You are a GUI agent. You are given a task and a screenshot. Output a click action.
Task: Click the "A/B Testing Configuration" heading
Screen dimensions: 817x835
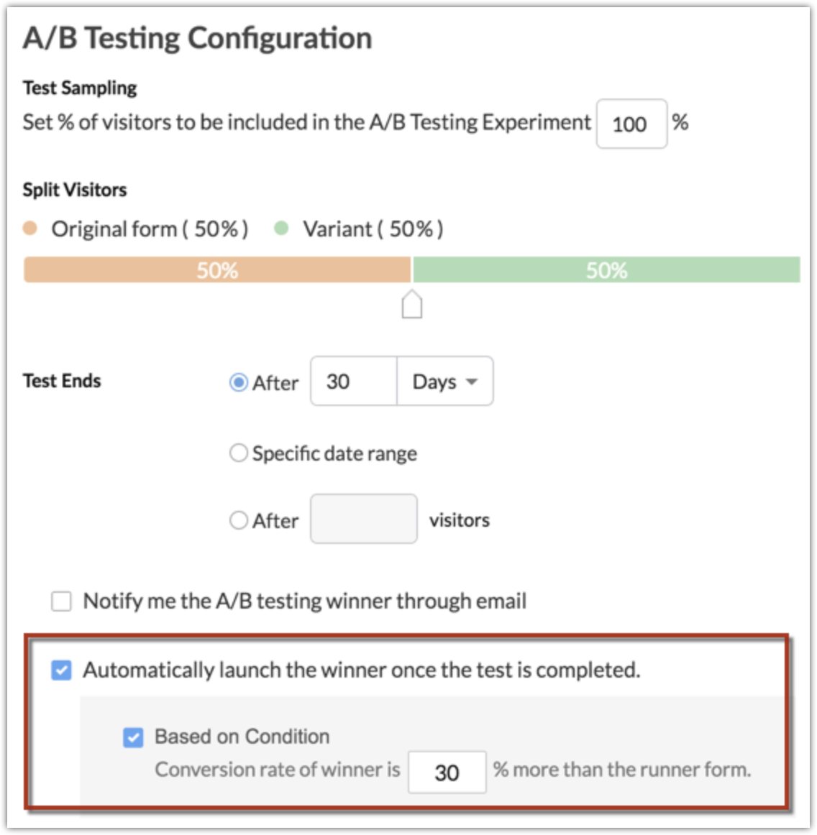click(x=197, y=38)
